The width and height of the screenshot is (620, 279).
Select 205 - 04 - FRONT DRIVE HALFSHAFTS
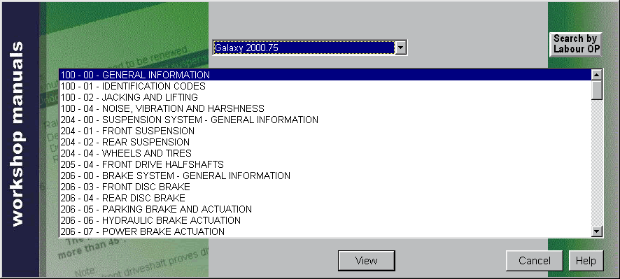tap(325, 164)
